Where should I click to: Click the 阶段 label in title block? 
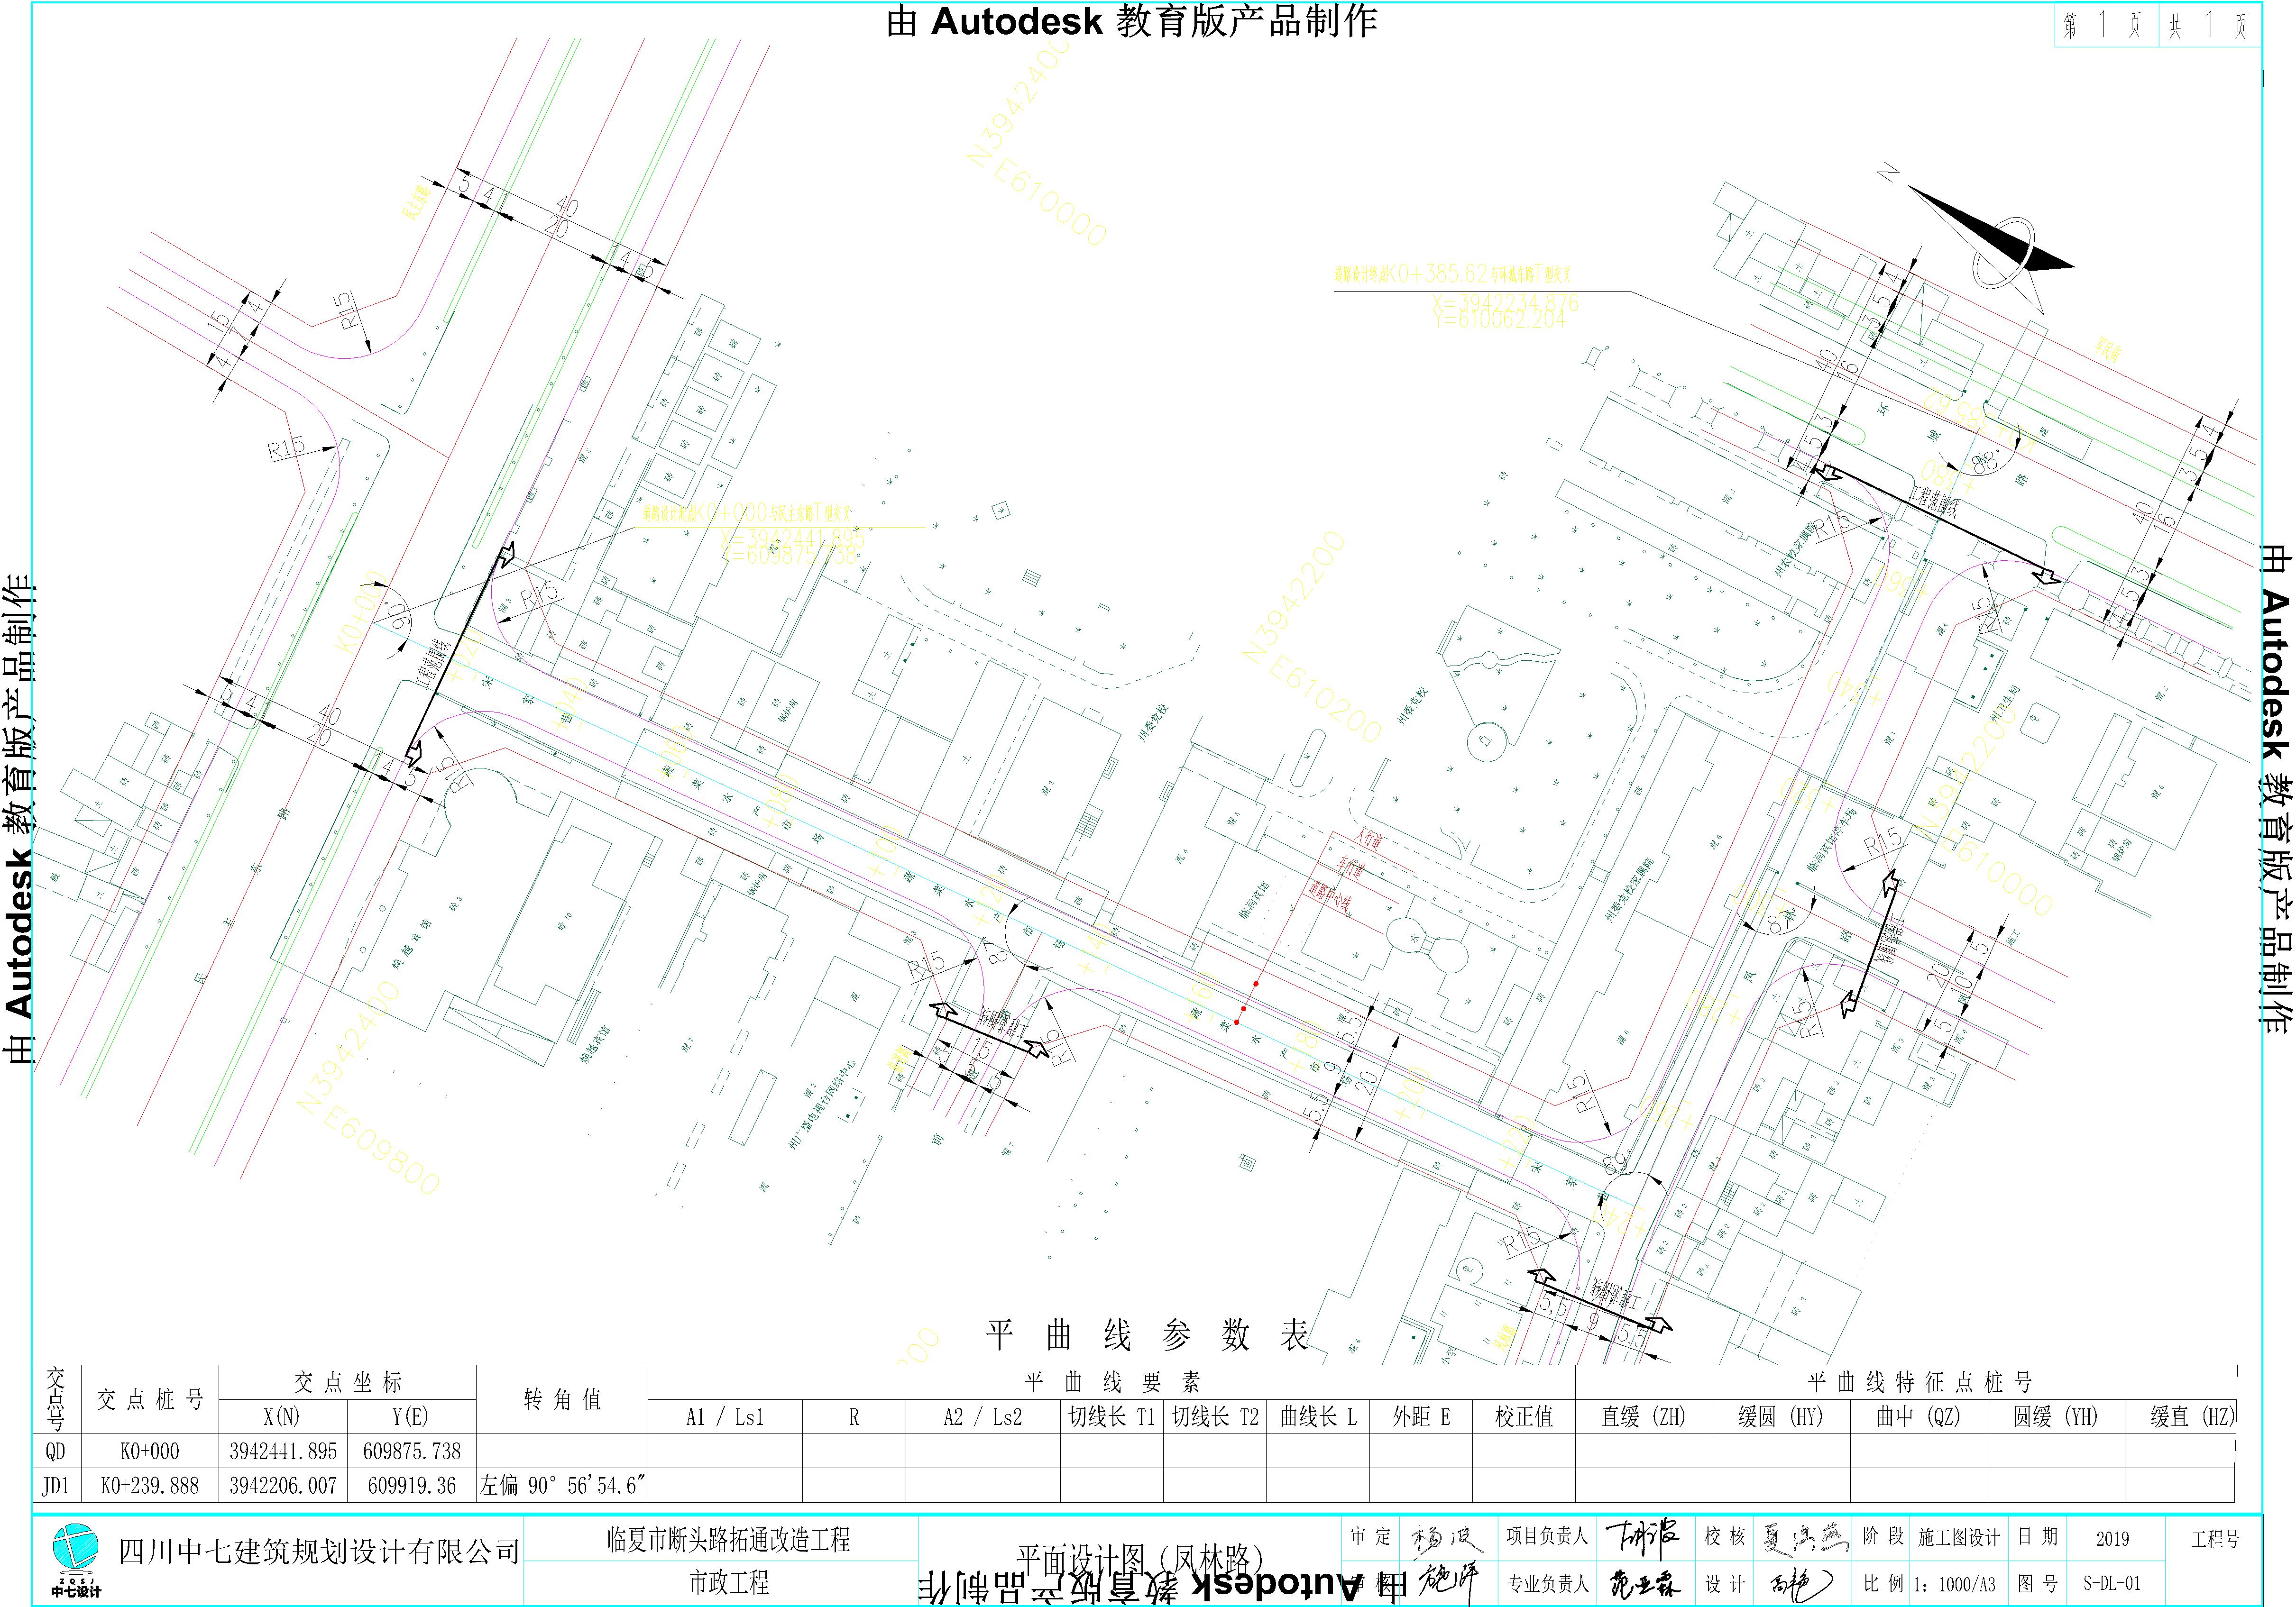[x=1883, y=1536]
